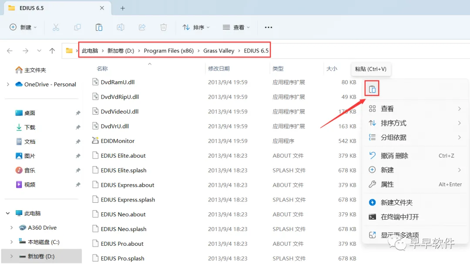The image size is (470, 264).
Task: Select file DvdVideoU.dll
Action: (120, 112)
